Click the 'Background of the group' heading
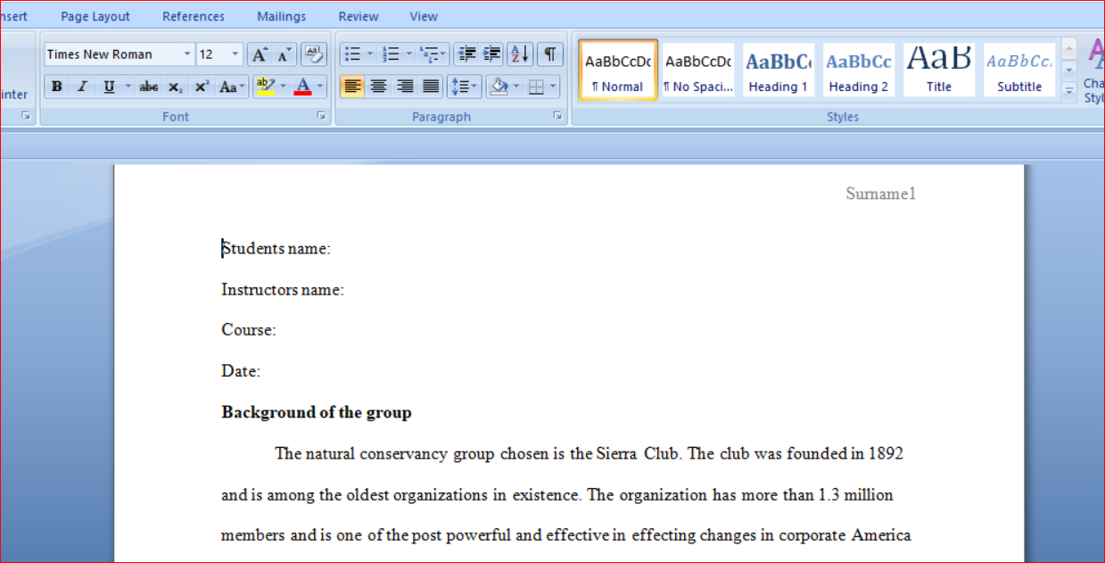 pos(317,412)
